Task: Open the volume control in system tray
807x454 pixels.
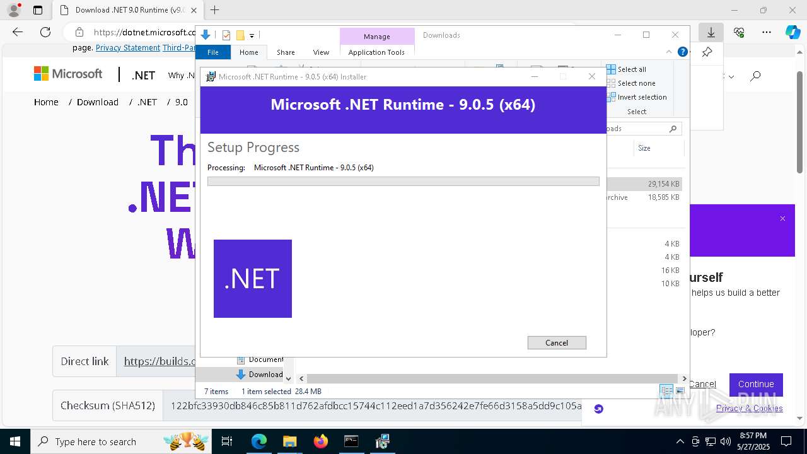Action: 726,441
